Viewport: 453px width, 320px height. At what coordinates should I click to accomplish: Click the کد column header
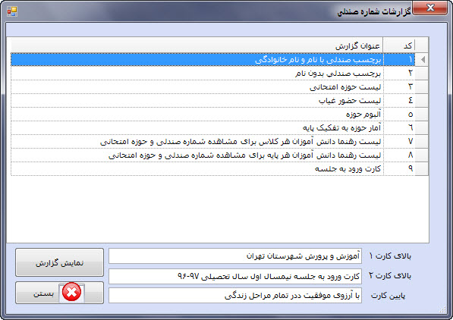pyautogui.click(x=399, y=45)
